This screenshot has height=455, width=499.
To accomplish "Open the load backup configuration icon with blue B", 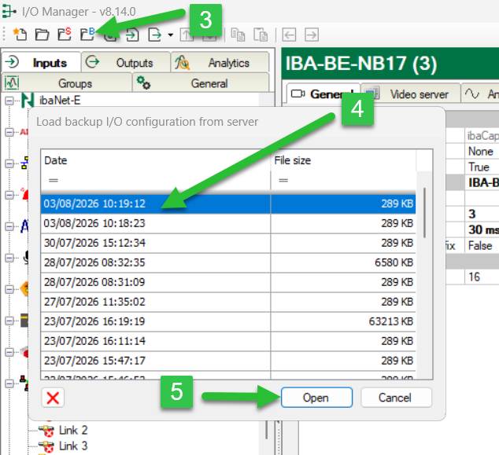I will point(87,34).
